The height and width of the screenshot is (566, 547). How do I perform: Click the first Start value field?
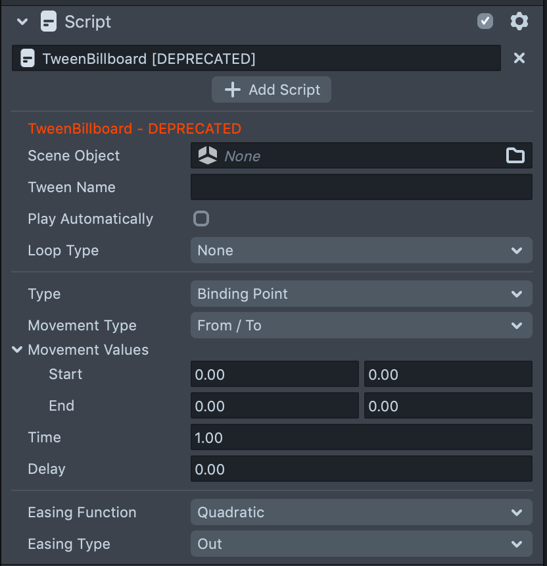(274, 374)
